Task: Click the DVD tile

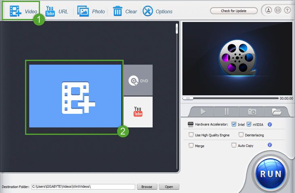Action: pyautogui.click(x=138, y=80)
